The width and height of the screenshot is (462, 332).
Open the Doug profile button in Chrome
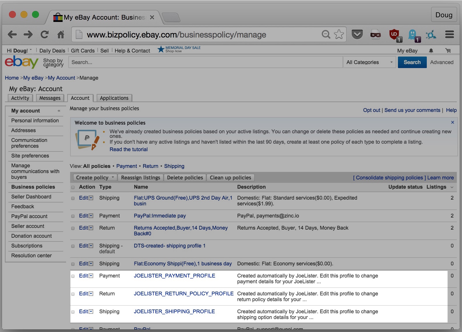pos(444,15)
